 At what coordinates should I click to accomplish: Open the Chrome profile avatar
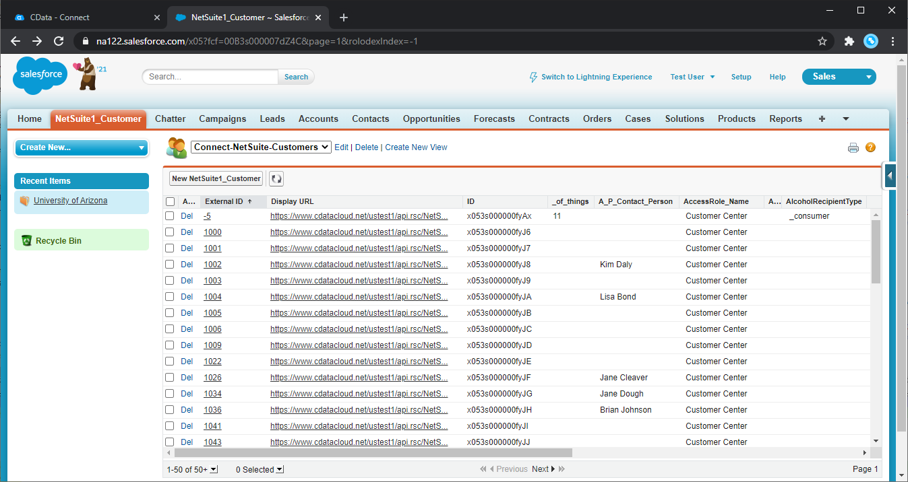point(871,41)
